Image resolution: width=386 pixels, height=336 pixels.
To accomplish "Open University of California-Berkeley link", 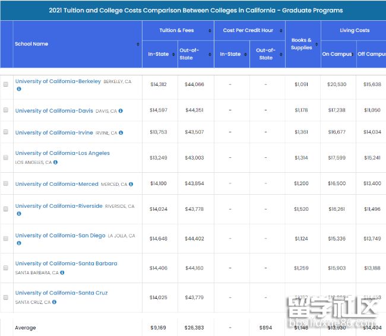I will (x=58, y=81).
